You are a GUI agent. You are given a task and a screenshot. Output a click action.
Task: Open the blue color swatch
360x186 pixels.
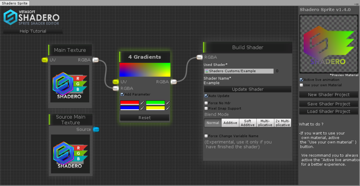[x=130, y=108]
